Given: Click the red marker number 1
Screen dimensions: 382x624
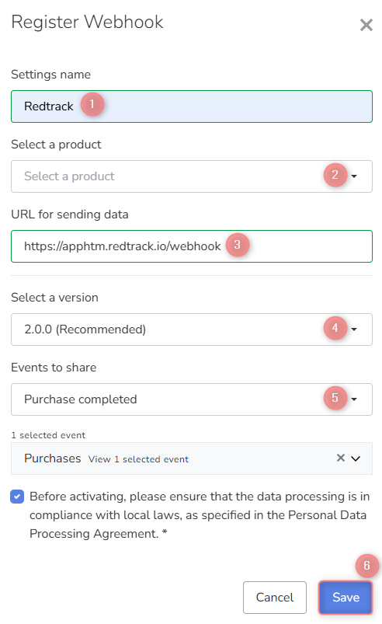Looking at the screenshot, I should tap(92, 104).
